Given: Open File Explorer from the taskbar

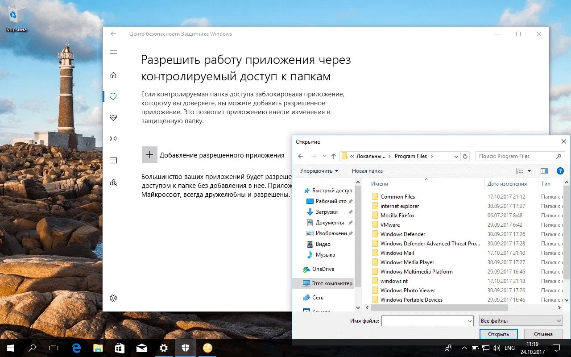Looking at the screenshot, I should 98,348.
